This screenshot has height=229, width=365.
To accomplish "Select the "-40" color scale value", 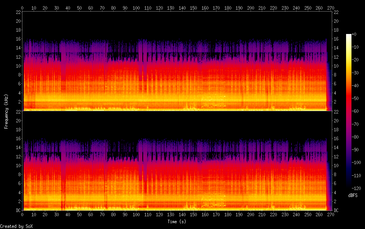I will (355, 86).
